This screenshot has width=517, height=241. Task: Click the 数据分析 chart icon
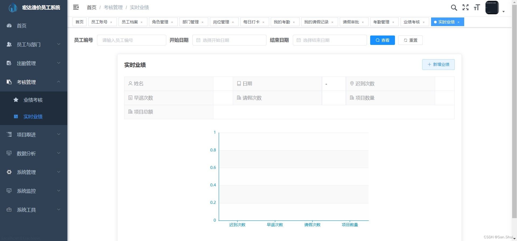click(9, 153)
